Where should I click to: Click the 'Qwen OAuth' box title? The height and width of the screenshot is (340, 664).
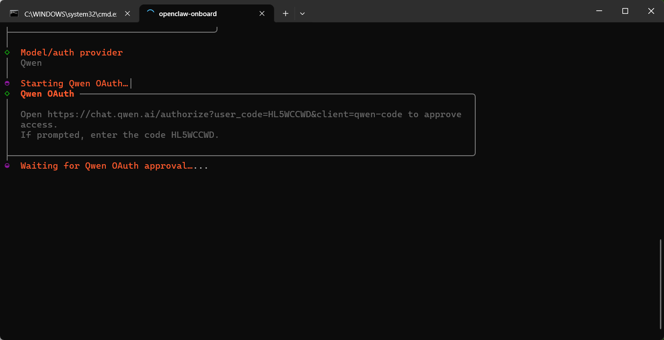pyautogui.click(x=47, y=94)
